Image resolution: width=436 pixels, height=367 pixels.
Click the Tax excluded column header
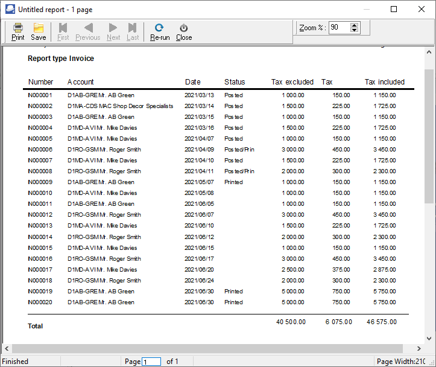pyautogui.click(x=292, y=82)
